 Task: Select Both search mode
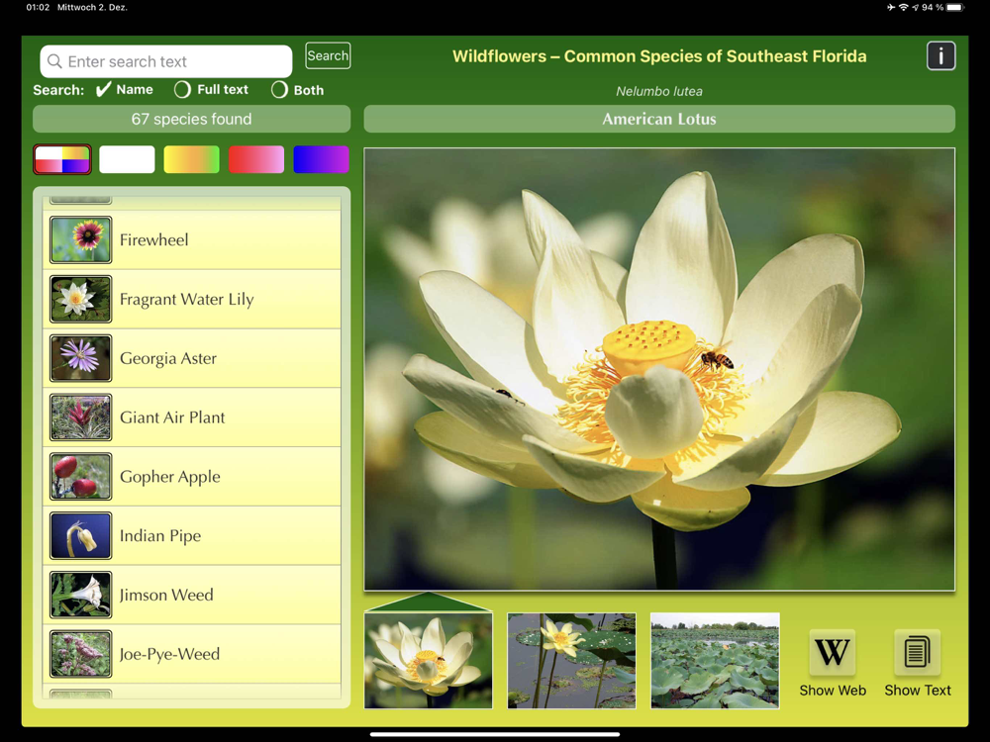[x=297, y=90]
